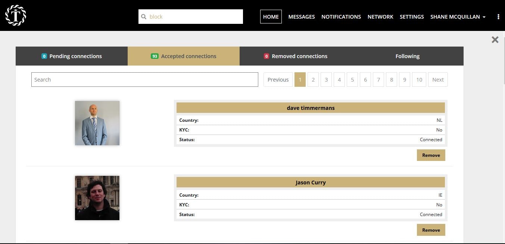The height and width of the screenshot is (244, 505).
Task: Open the SHANE MCQUILLAN account dropdown
Action: pos(458,17)
